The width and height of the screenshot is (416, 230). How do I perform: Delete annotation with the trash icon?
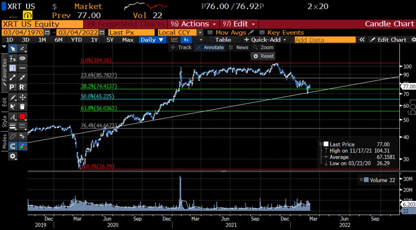[23, 107]
